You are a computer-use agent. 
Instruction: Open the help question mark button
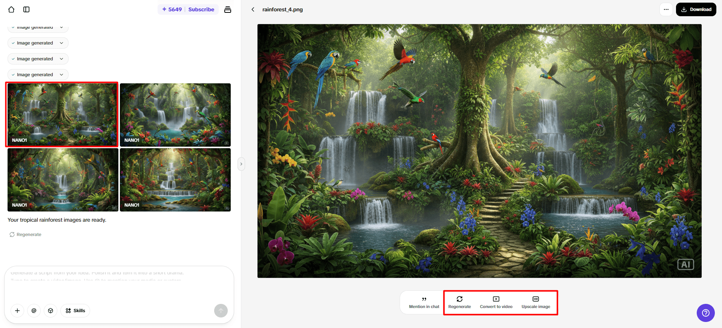[706, 313]
